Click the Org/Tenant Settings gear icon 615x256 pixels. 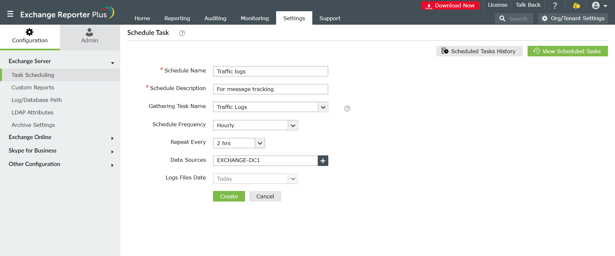(x=545, y=19)
